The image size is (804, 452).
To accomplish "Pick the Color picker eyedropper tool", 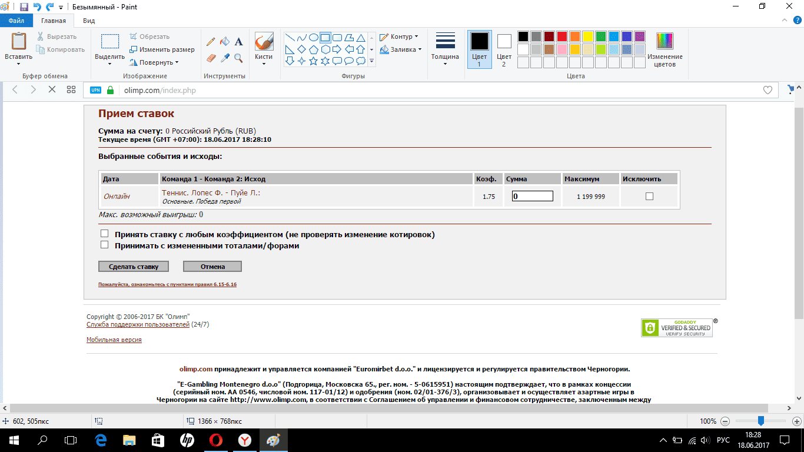I will tap(225, 58).
